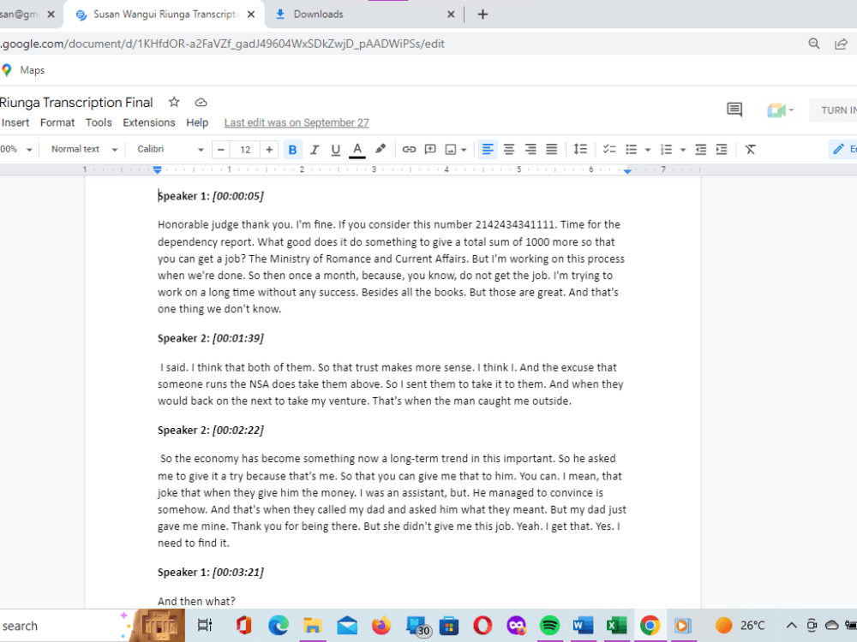Open the Tools menu
This screenshot has width=857, height=642.
tap(99, 122)
